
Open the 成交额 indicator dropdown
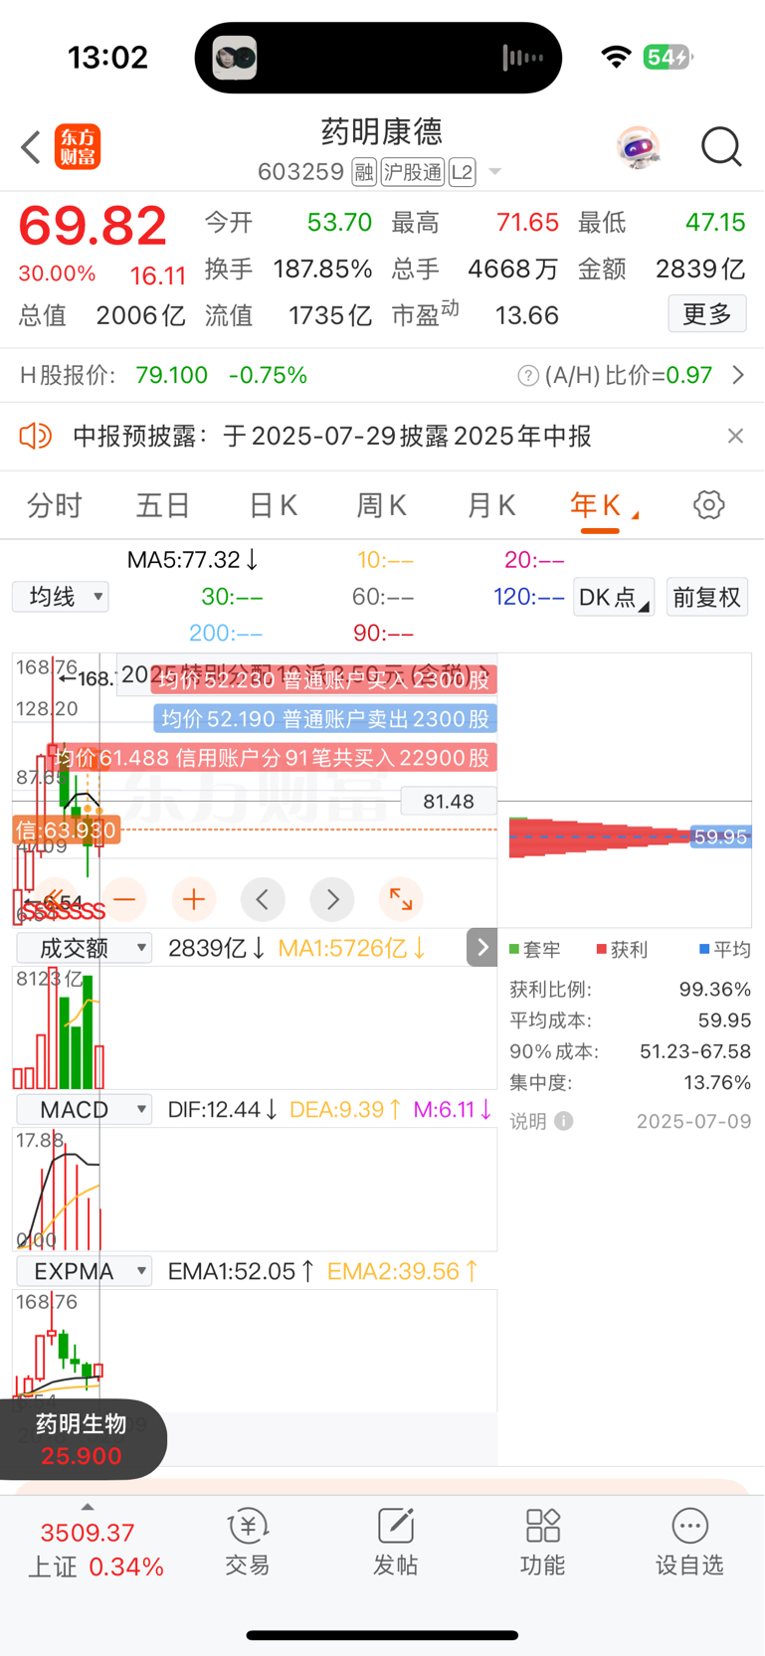click(85, 948)
